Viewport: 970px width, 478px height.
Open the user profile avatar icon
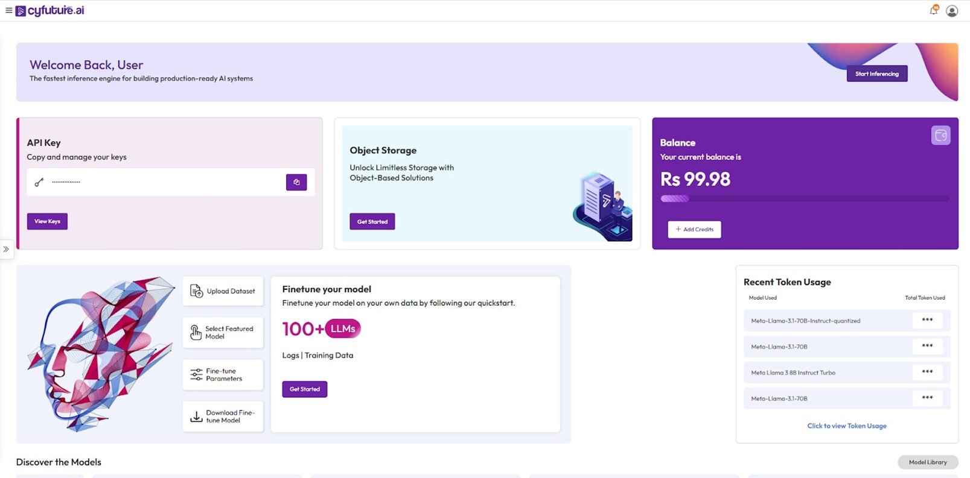click(x=952, y=11)
